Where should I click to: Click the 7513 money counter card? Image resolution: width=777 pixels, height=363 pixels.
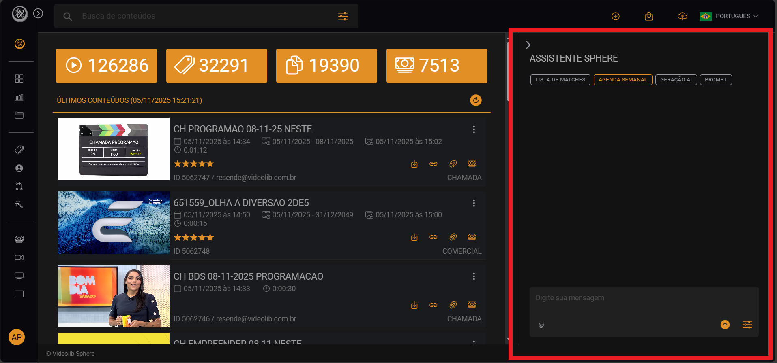pyautogui.click(x=437, y=66)
